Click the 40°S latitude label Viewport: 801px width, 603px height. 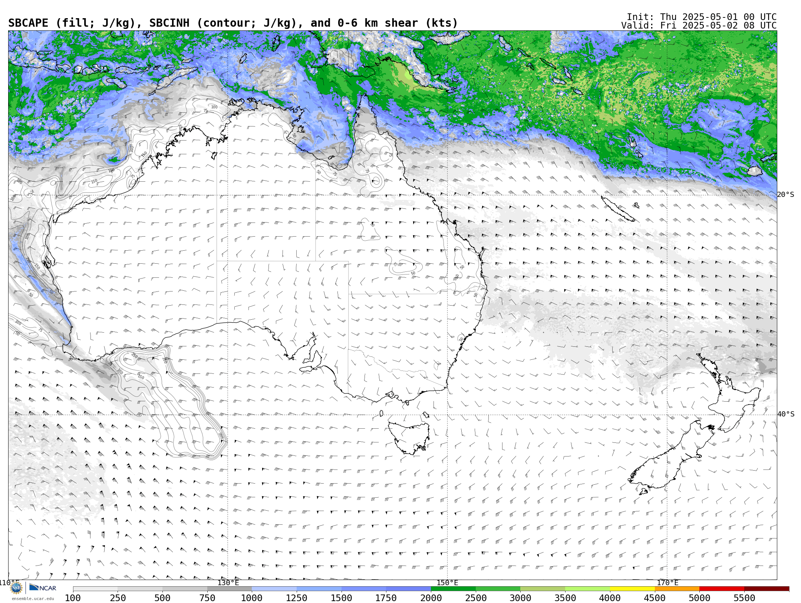786,414
